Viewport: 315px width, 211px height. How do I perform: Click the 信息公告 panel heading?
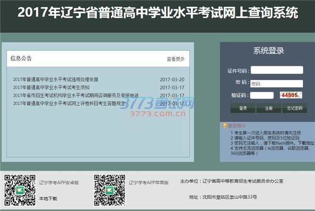[x=21, y=59]
